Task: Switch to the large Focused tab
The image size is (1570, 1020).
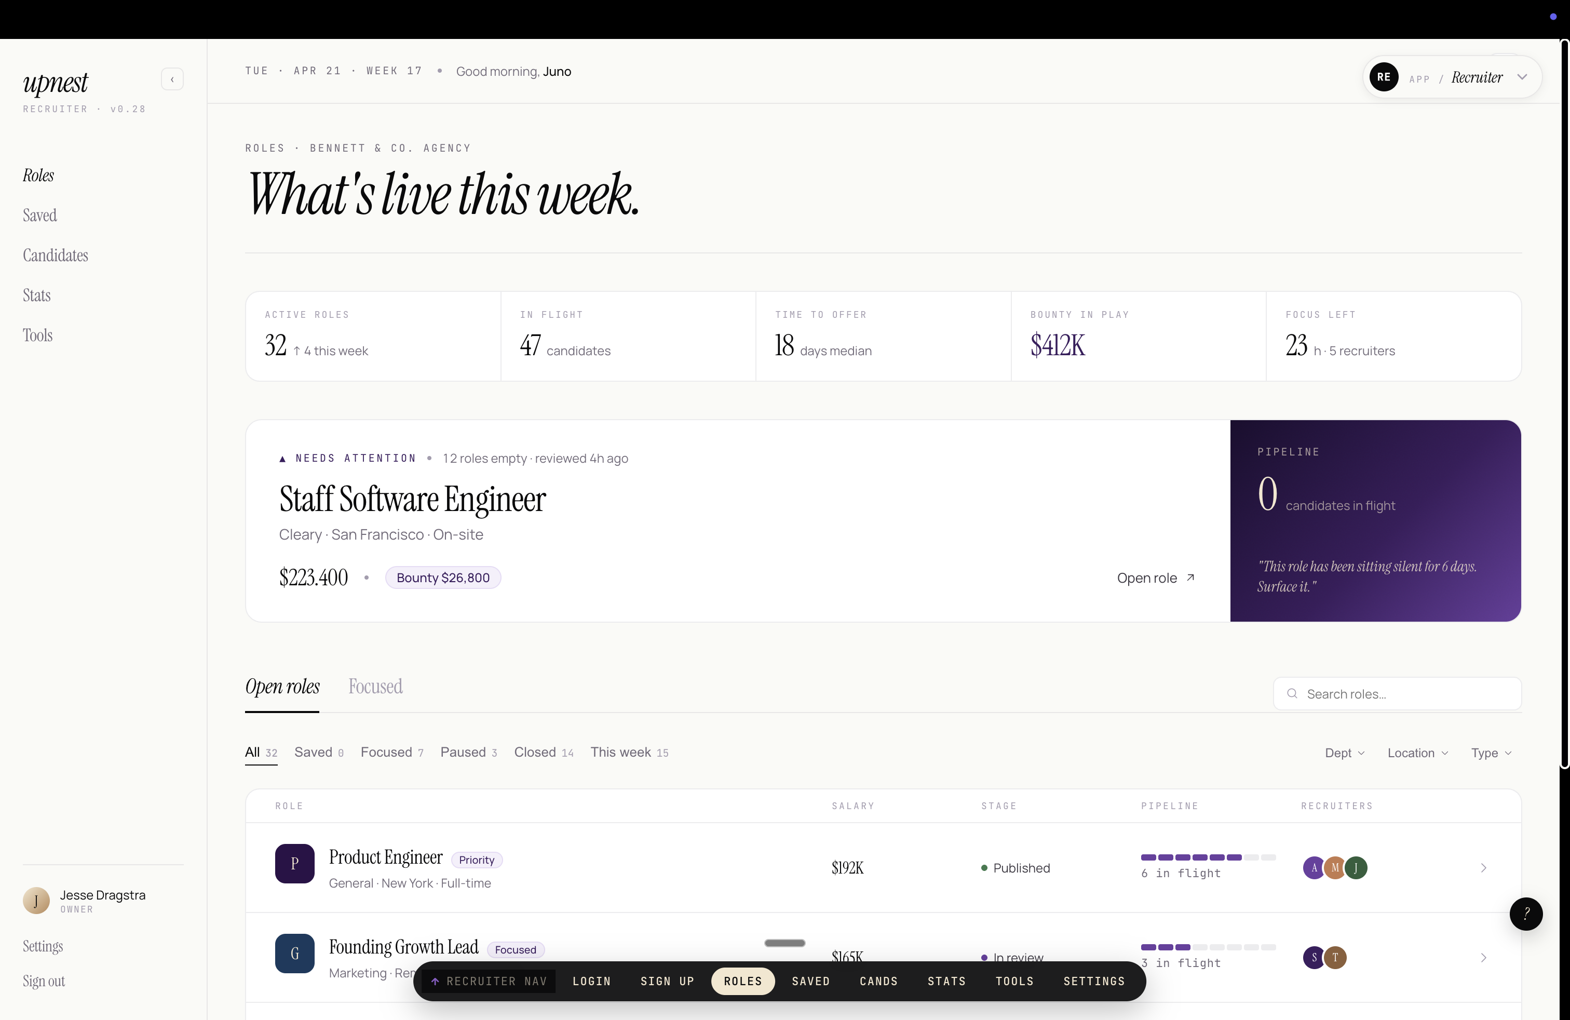Action: click(x=375, y=687)
